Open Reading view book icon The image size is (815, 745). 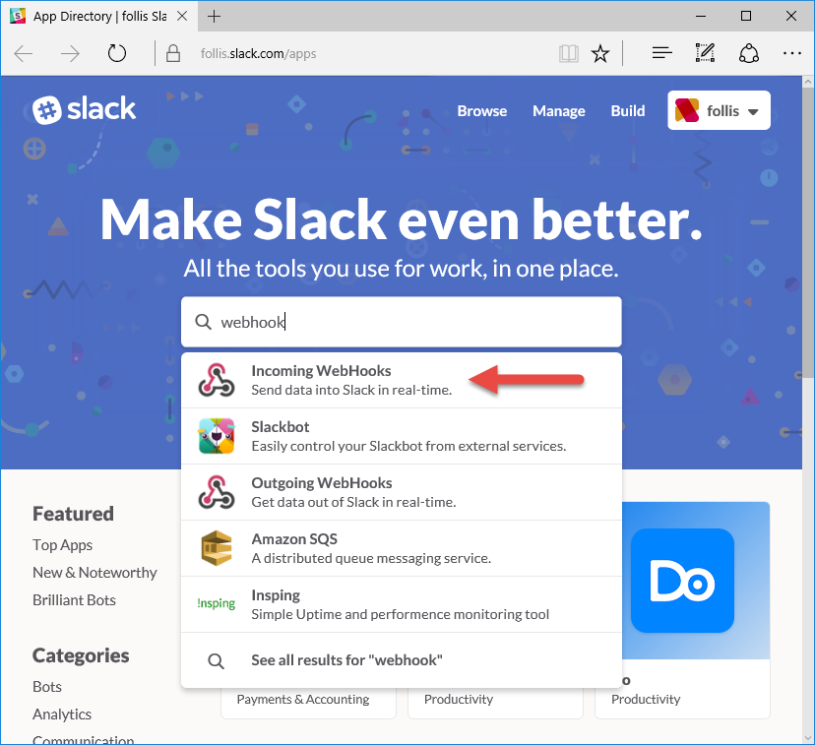(569, 53)
